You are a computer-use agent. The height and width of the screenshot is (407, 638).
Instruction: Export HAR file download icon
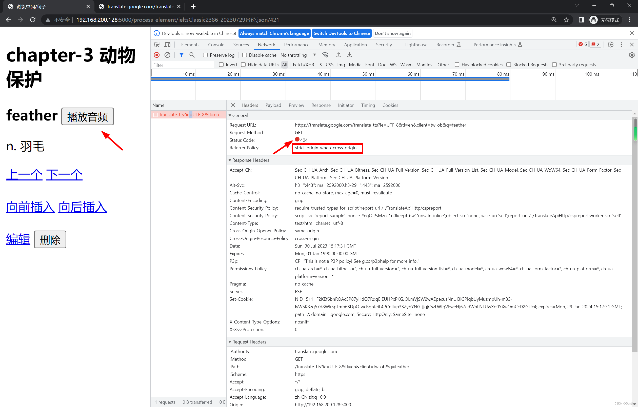tap(349, 55)
